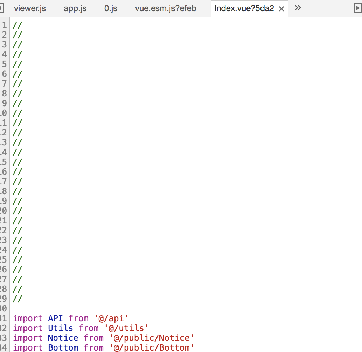Image resolution: width=362 pixels, height=352 pixels.
Task: Click the comment slashes on line 3
Action: pyautogui.click(x=17, y=44)
